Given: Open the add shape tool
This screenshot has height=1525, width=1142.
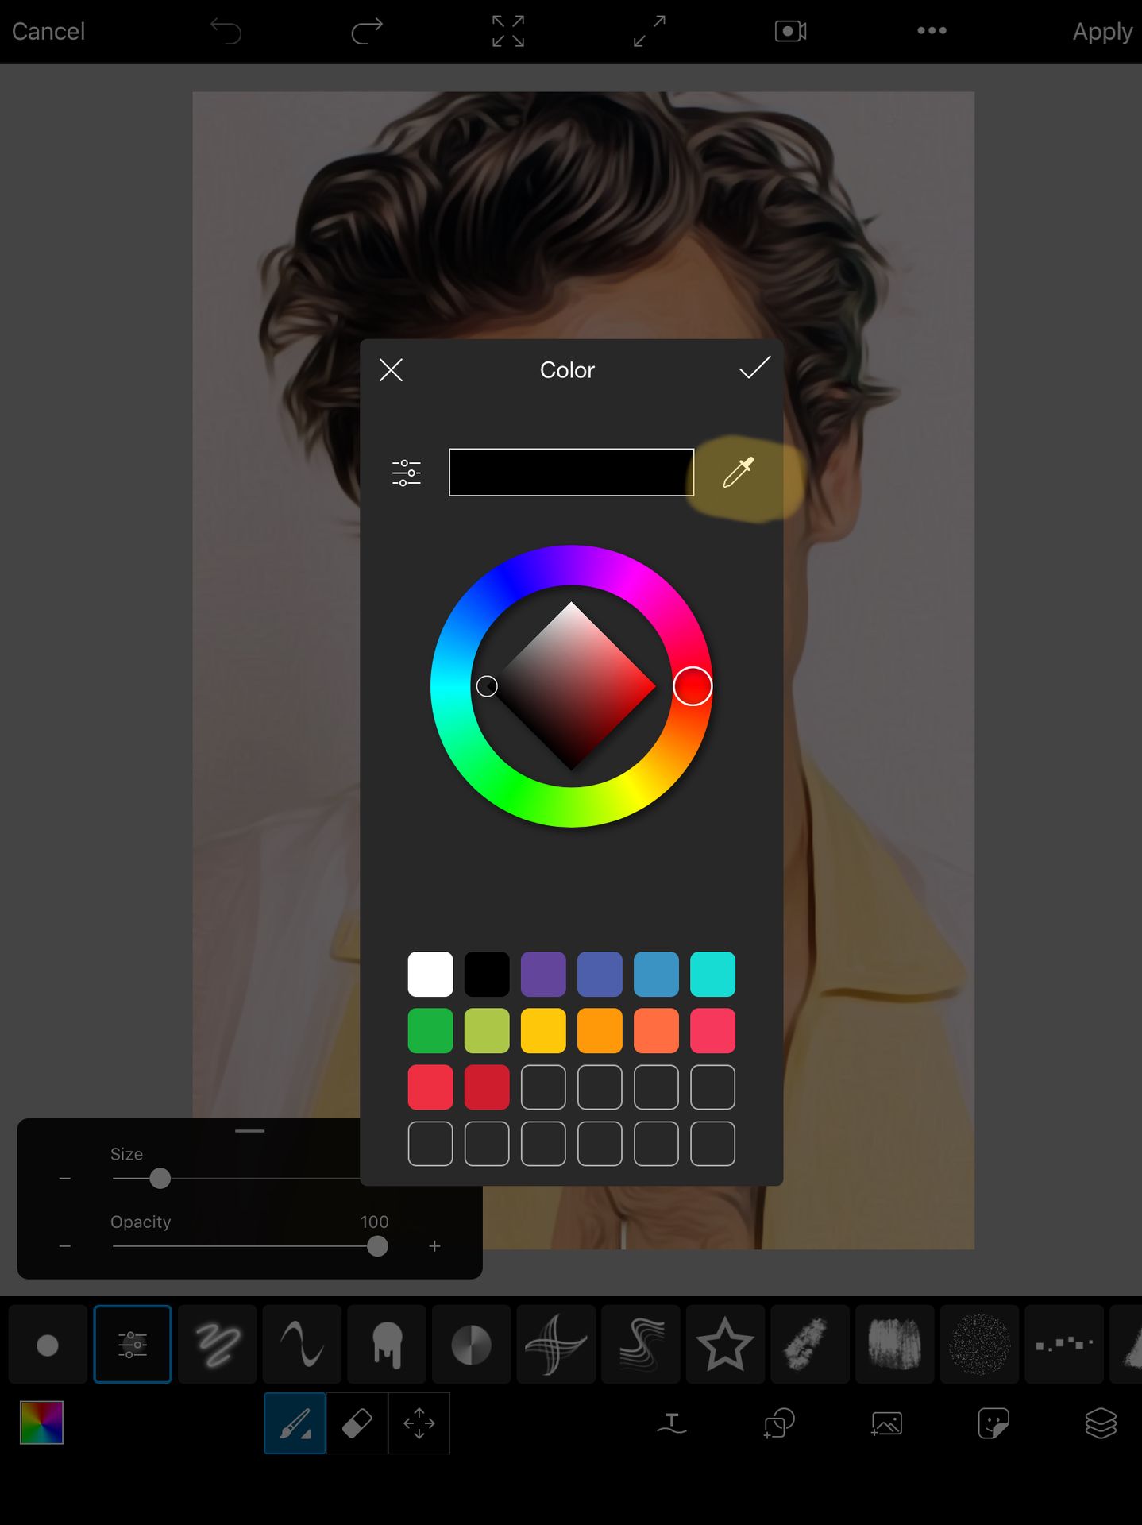Looking at the screenshot, I should click(x=779, y=1423).
